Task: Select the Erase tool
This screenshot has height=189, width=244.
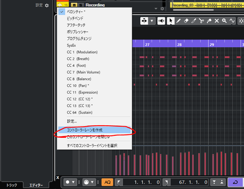Action: pos(186,21)
